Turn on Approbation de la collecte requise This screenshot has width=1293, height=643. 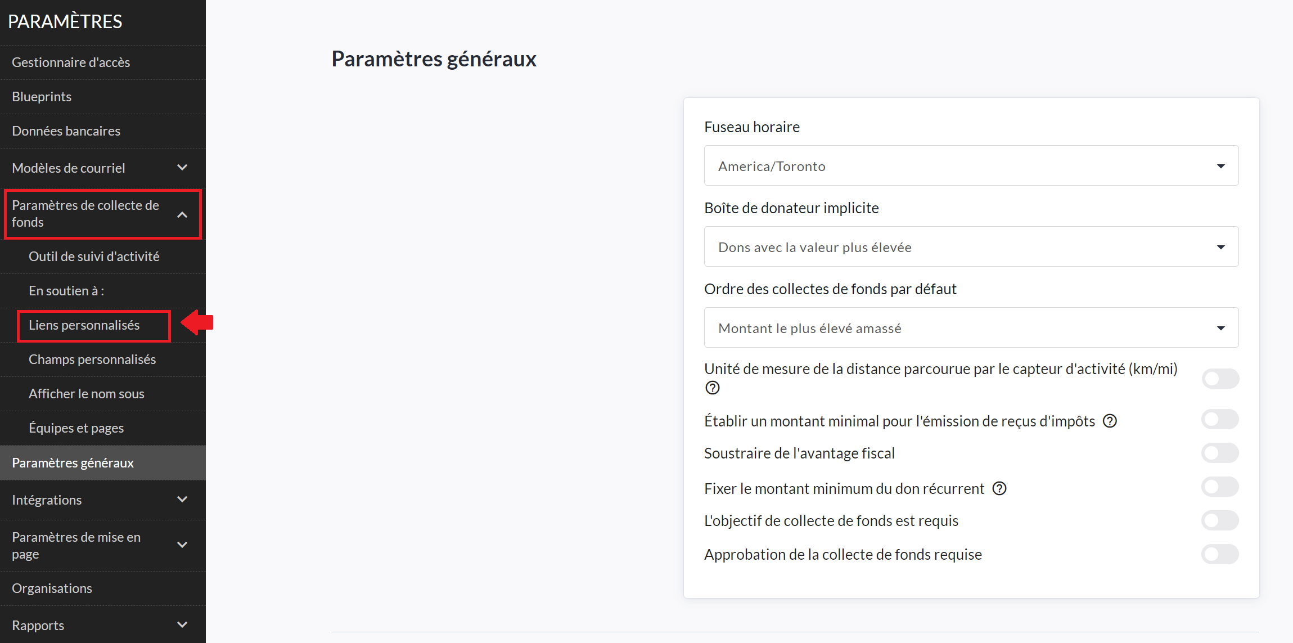pyautogui.click(x=1219, y=554)
